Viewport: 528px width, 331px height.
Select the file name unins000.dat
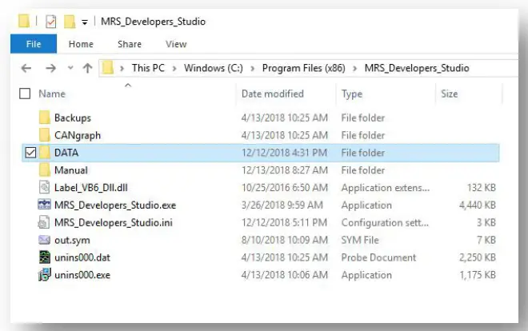click(82, 257)
